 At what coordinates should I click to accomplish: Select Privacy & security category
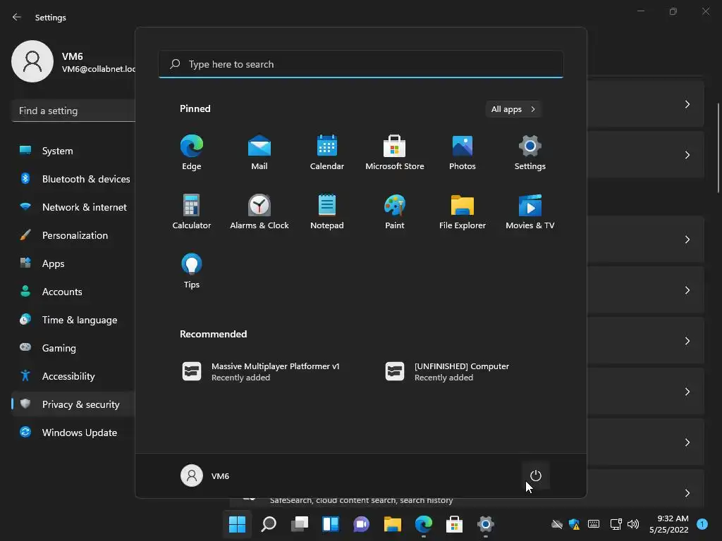[x=73, y=404]
